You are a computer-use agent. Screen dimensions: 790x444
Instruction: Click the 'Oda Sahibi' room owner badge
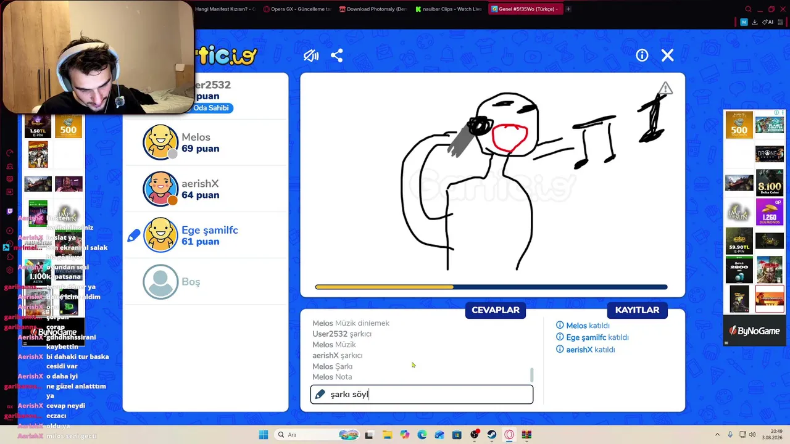click(x=212, y=108)
